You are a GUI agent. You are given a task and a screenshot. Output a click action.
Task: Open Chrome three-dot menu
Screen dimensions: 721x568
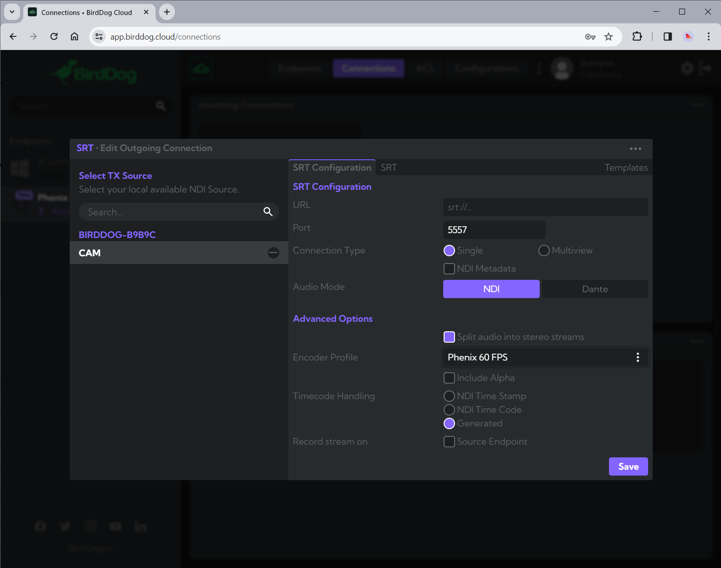click(x=708, y=36)
